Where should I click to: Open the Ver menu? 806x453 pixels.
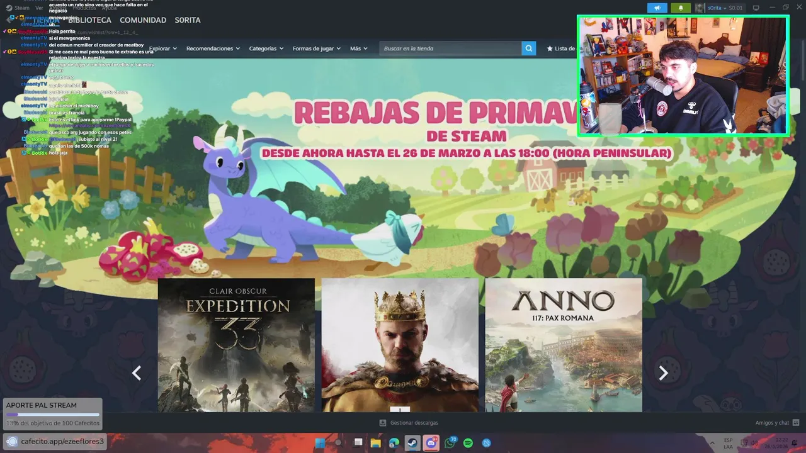39,8
